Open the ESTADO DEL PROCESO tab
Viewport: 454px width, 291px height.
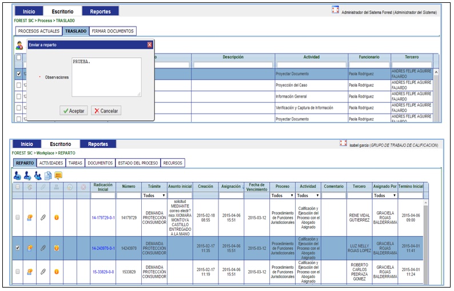coord(138,163)
